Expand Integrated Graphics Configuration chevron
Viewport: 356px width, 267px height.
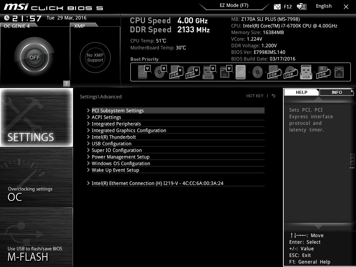click(88, 130)
